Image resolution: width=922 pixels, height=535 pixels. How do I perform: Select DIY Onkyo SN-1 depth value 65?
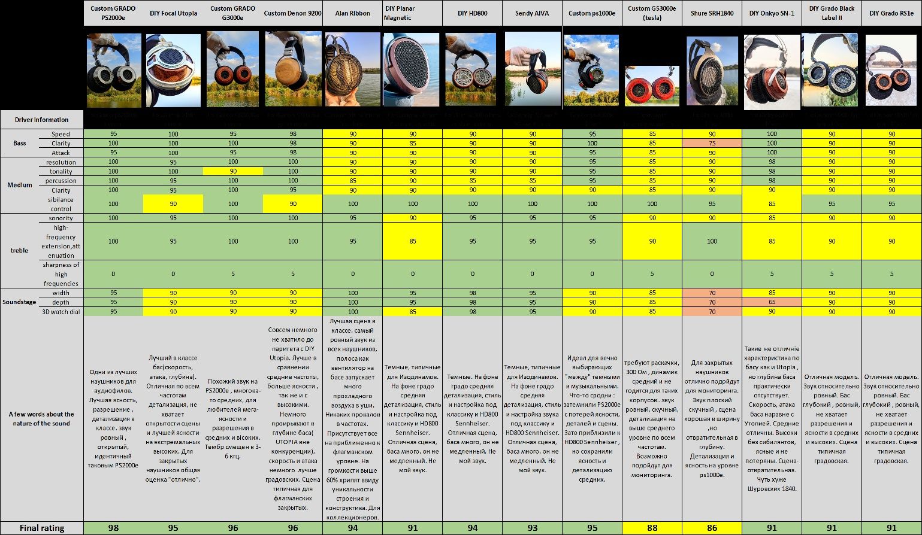click(772, 302)
